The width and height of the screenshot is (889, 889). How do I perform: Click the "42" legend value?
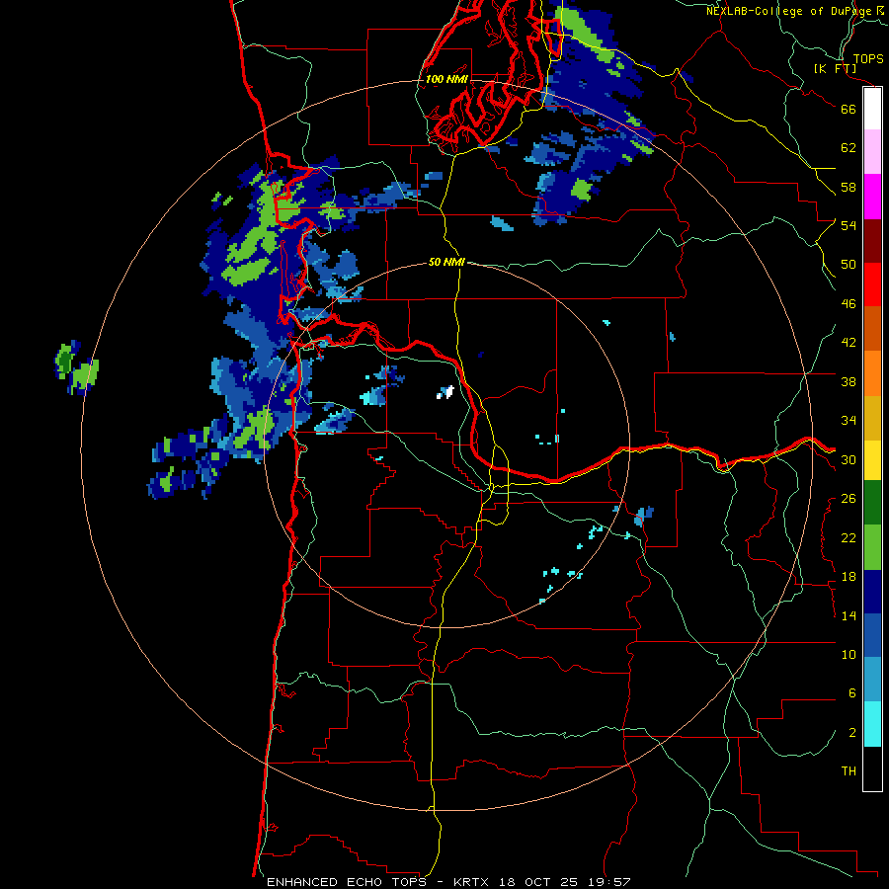pyautogui.click(x=849, y=343)
